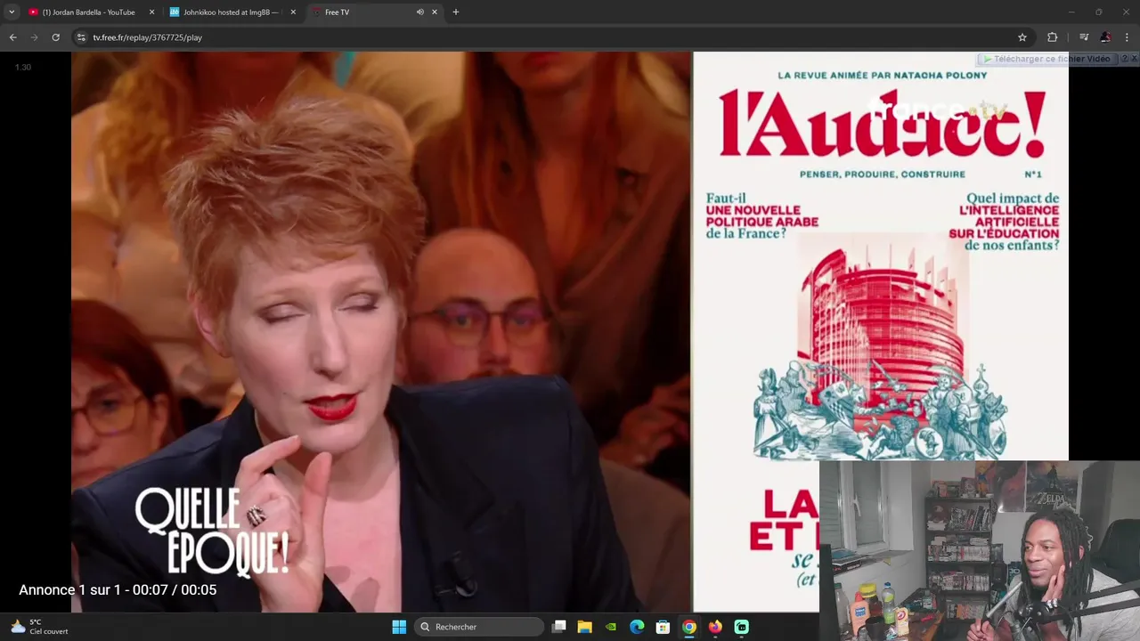This screenshot has width=1140, height=641.
Task: Open Task View from the taskbar
Action: tap(559, 627)
